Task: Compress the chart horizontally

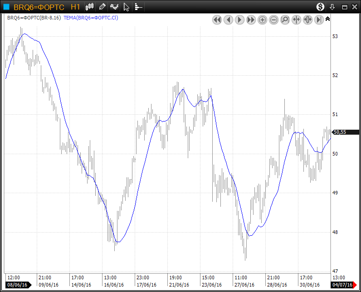Action: (x=297, y=19)
